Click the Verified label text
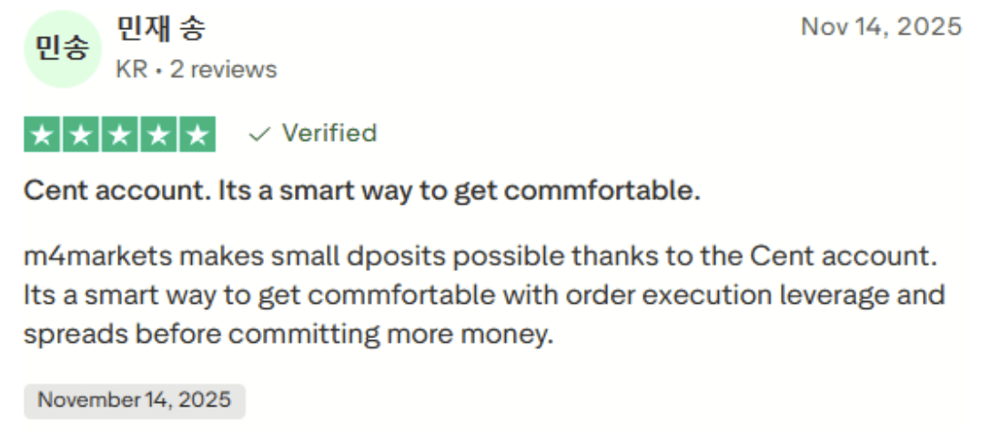 click(x=329, y=133)
